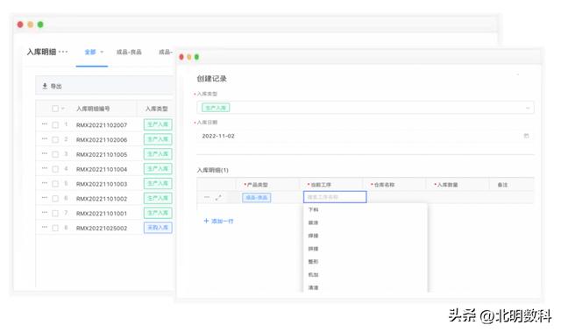Open row menu for RMX20221101004
The image size is (561, 332).
click(x=45, y=168)
